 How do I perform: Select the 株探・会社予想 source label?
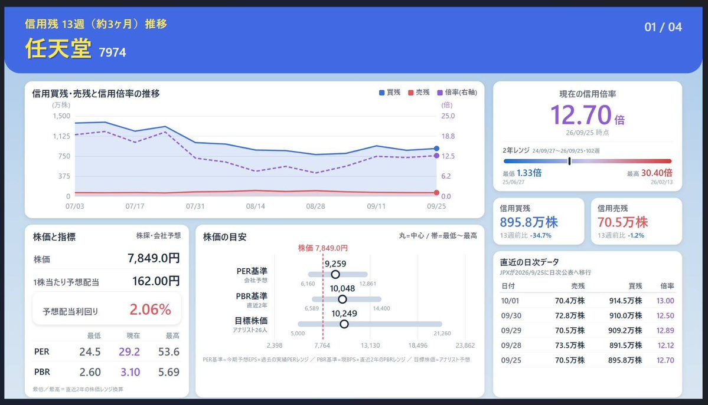pyautogui.click(x=158, y=235)
